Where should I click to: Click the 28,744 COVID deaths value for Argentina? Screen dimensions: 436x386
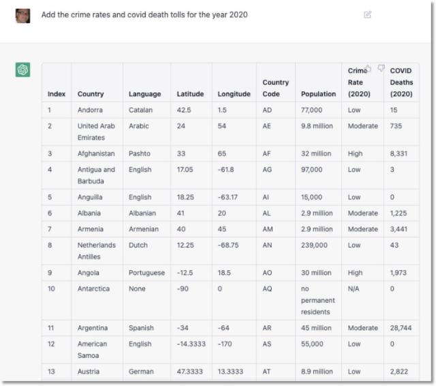pyautogui.click(x=401, y=328)
